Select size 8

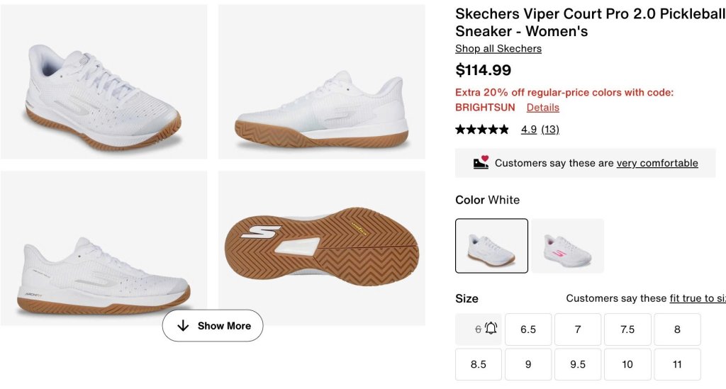click(x=677, y=329)
